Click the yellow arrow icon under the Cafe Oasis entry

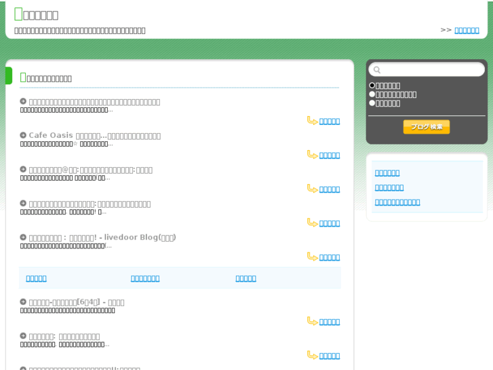click(x=312, y=155)
